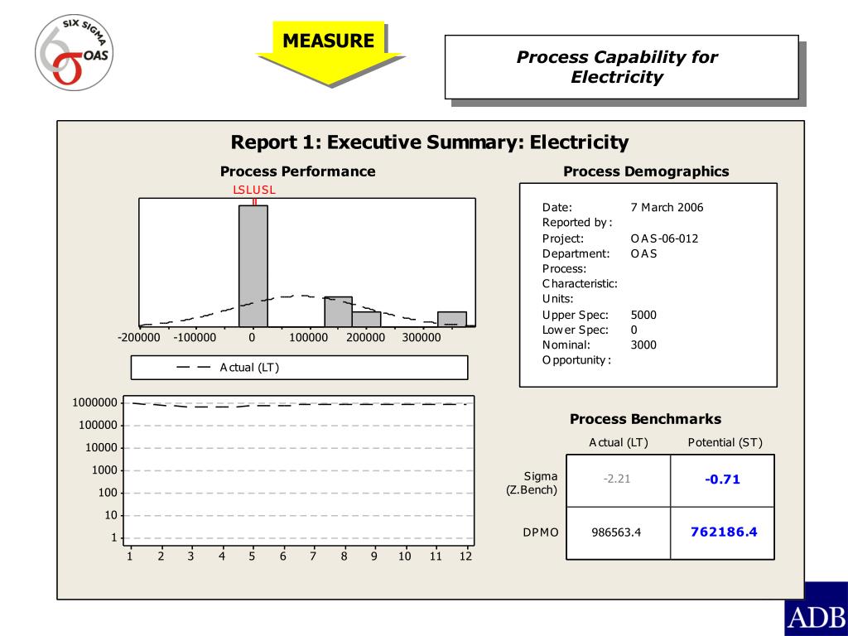The image size is (848, 636).
Task: Click the ADB logo
Action: tap(816, 609)
